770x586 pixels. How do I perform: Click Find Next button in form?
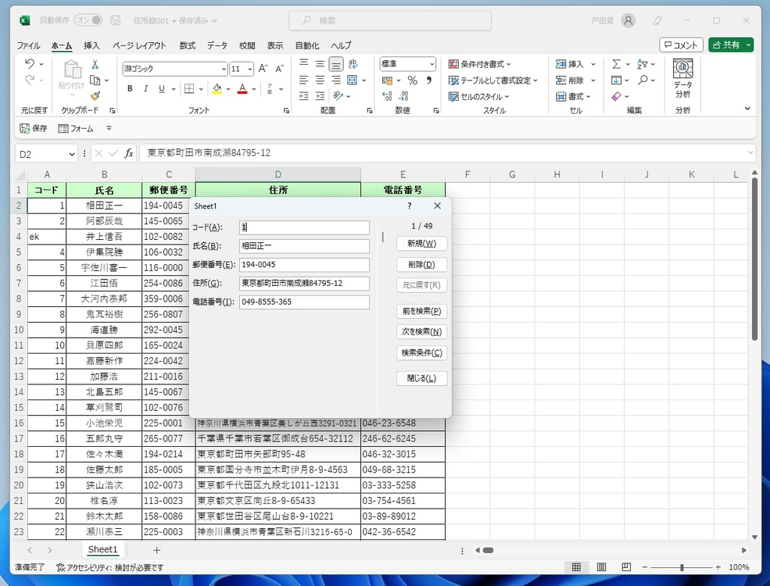[x=421, y=332]
